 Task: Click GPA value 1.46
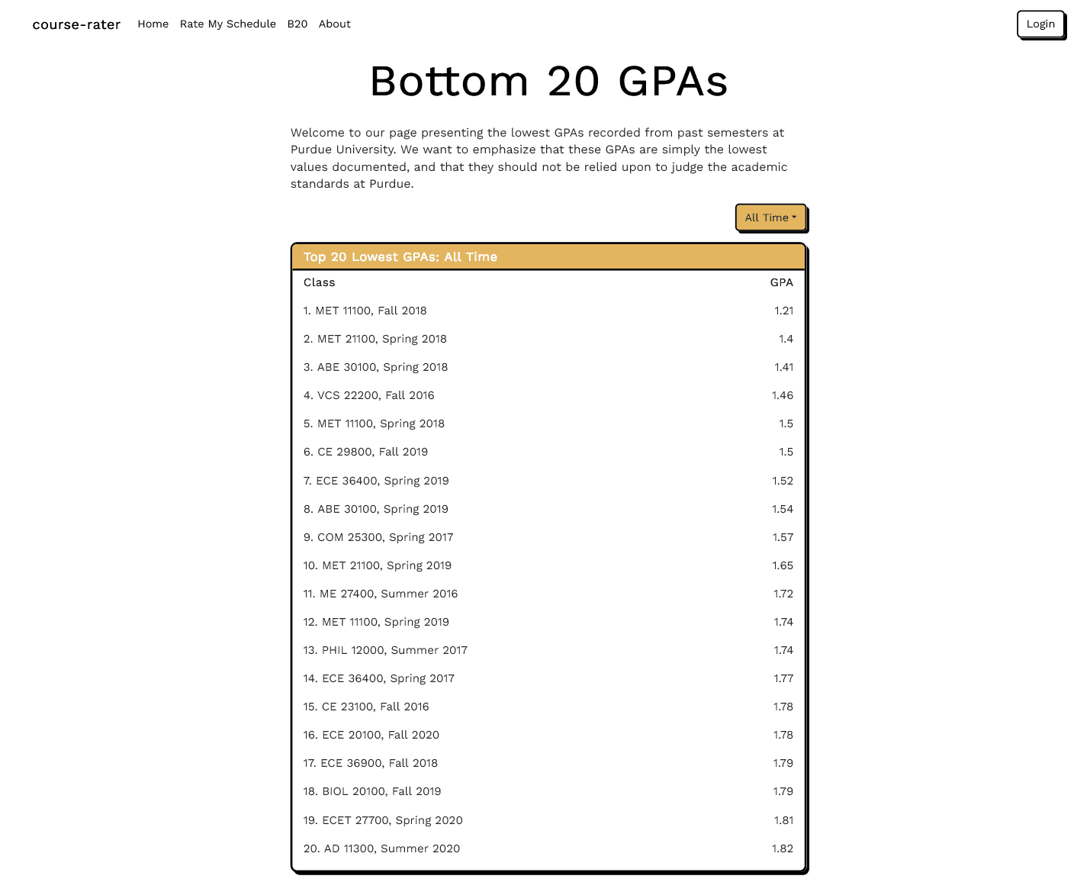pos(783,395)
